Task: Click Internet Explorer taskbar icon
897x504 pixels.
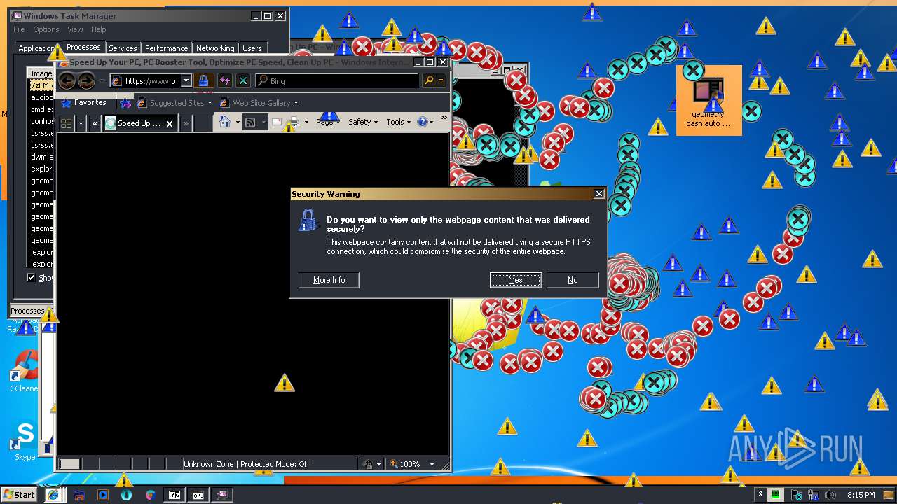Action: pos(53,495)
